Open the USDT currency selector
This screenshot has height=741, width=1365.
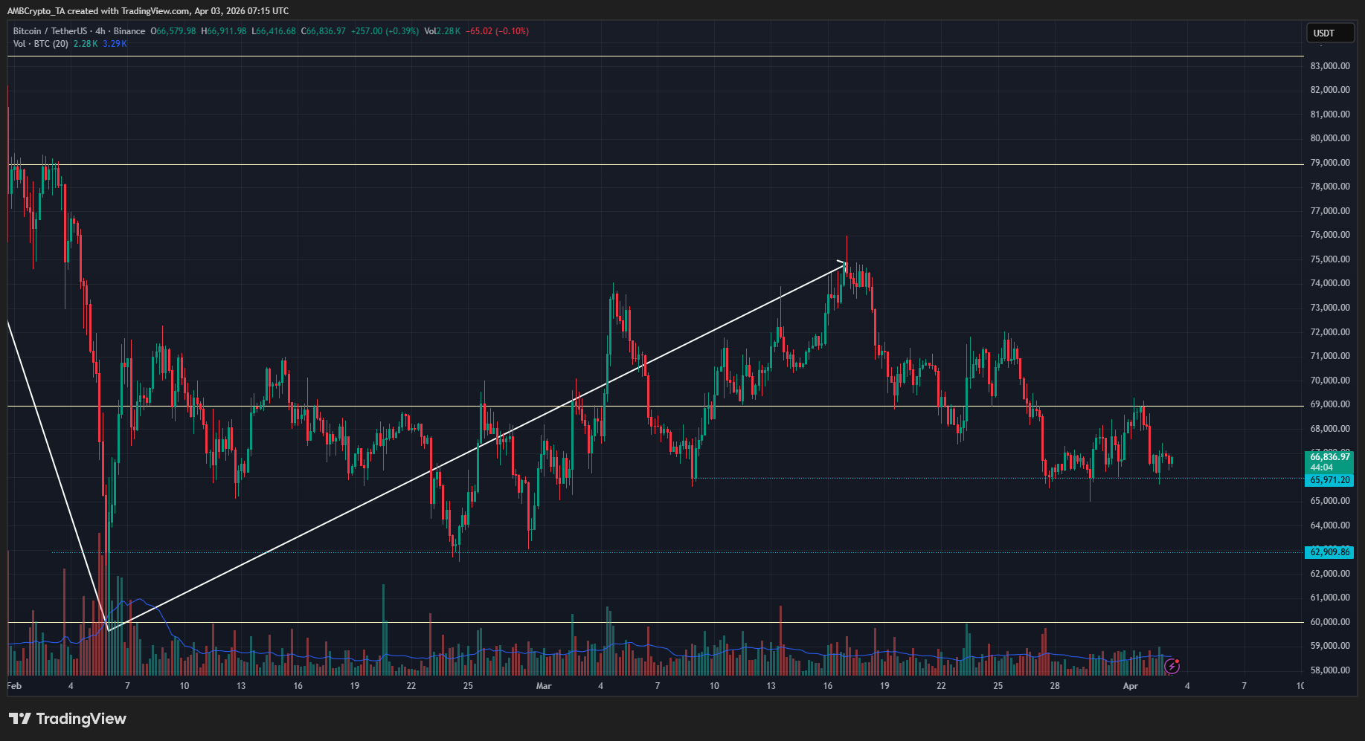point(1330,33)
